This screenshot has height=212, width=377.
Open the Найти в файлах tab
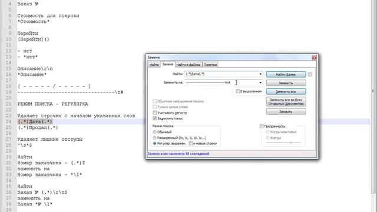[188, 65]
